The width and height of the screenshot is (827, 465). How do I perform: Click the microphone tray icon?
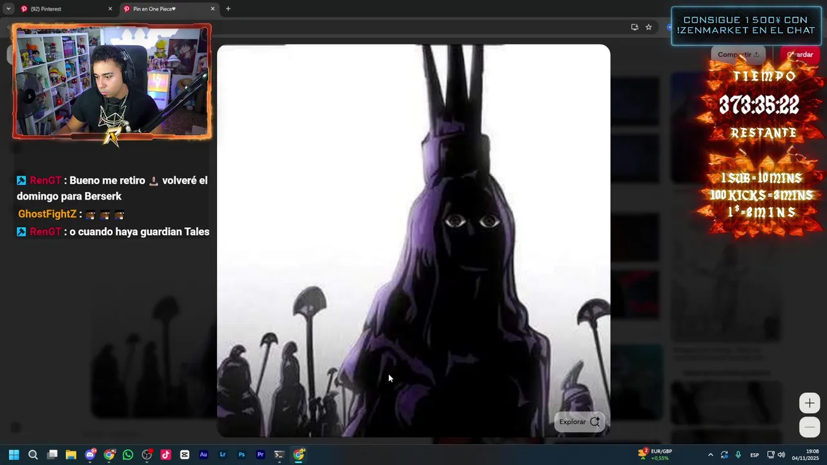pyautogui.click(x=738, y=455)
